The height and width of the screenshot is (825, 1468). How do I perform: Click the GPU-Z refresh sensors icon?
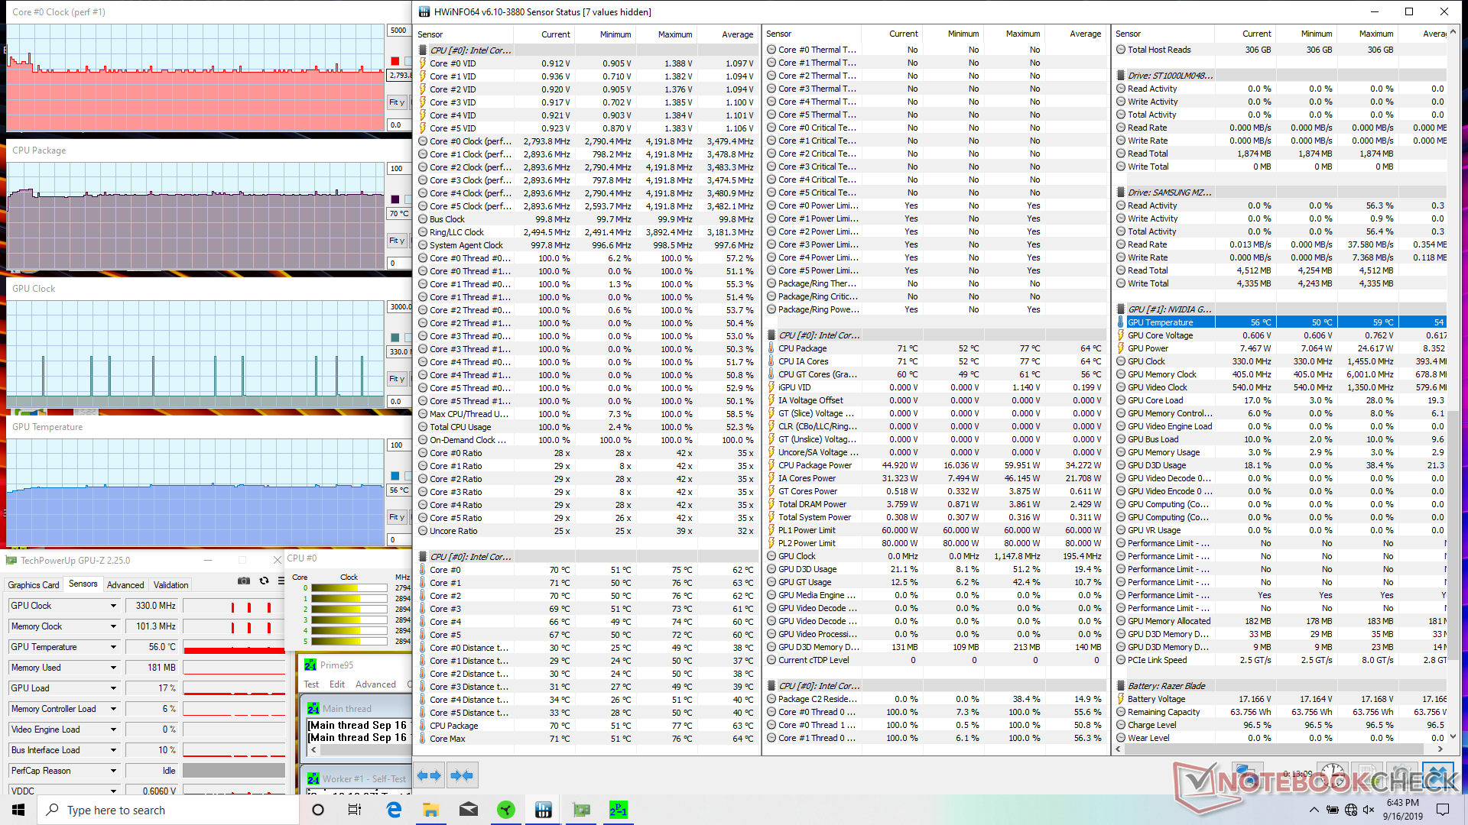(264, 581)
